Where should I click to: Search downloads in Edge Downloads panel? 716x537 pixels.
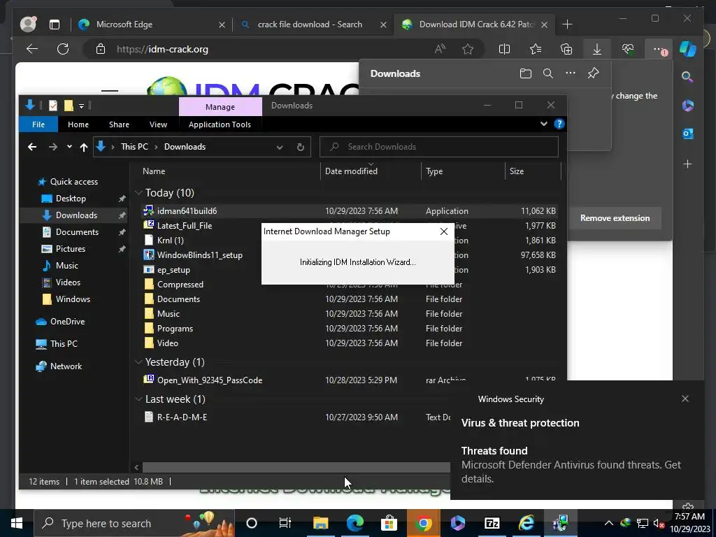tap(548, 73)
